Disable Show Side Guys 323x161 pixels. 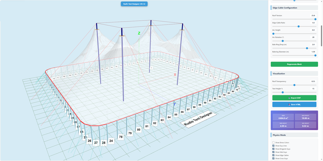coord(273,152)
